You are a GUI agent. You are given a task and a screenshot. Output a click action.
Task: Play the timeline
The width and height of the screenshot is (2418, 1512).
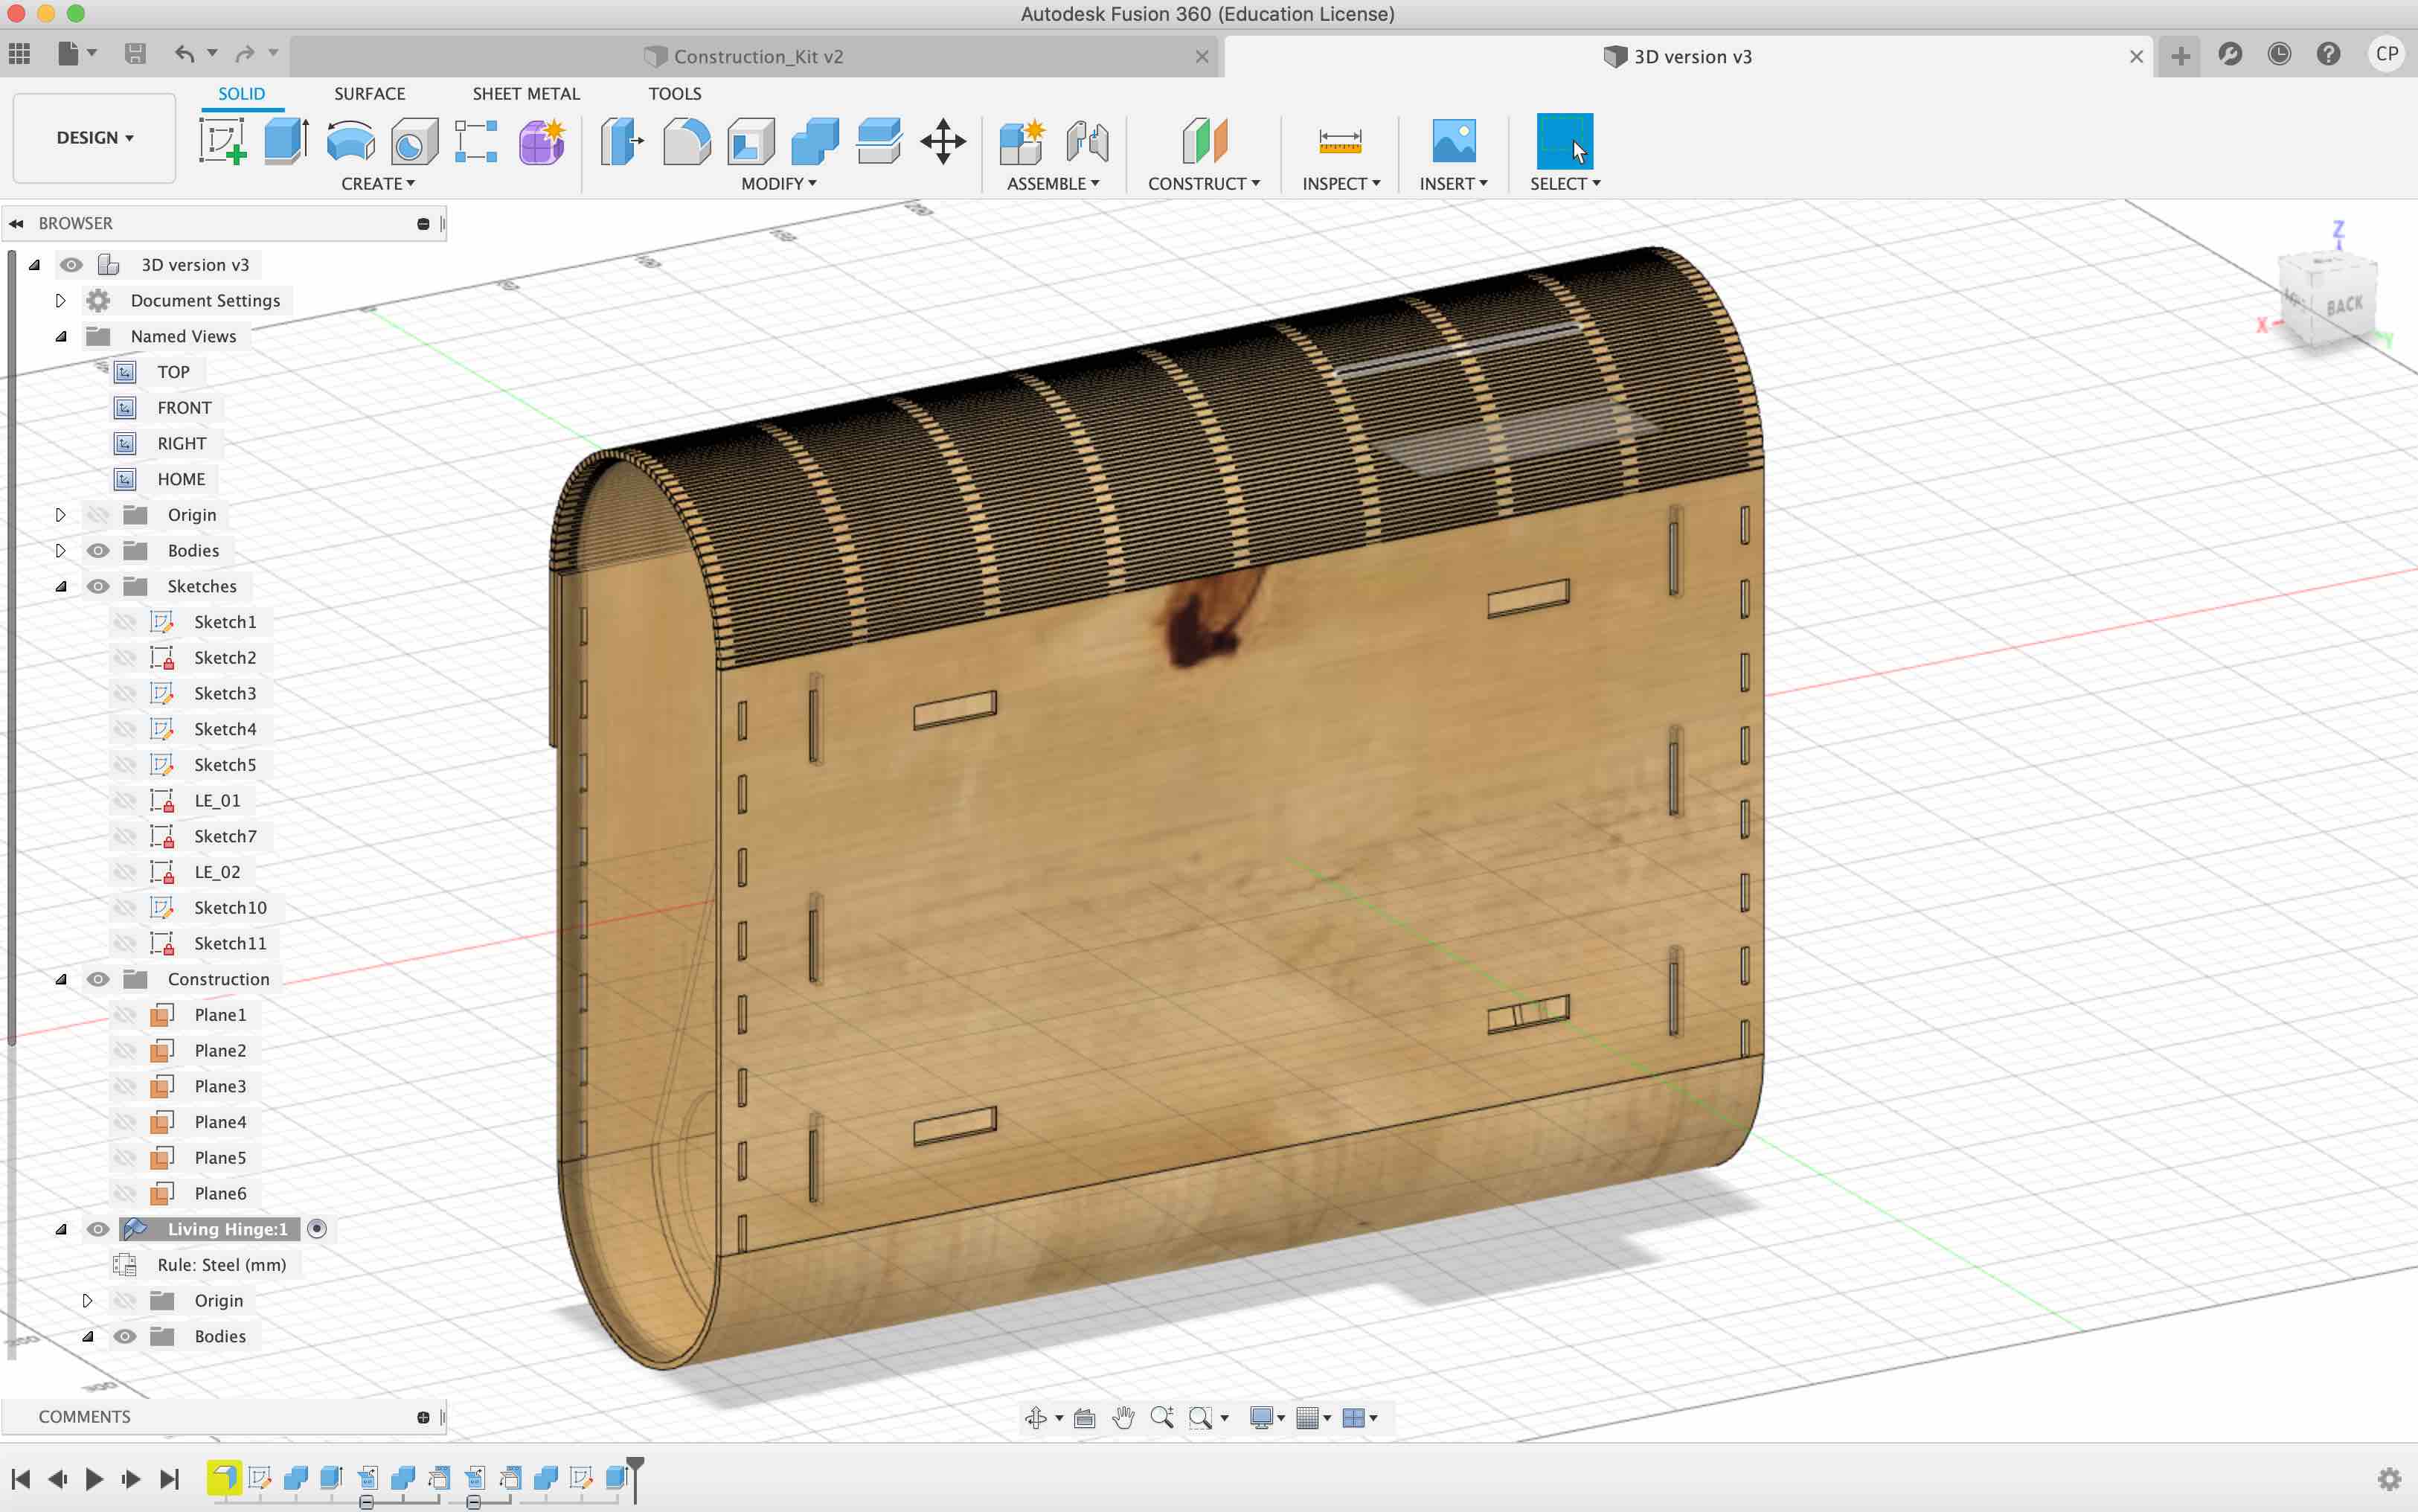click(x=94, y=1479)
